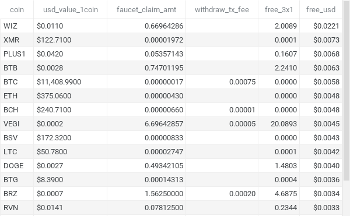Select the withdraw_tx_fee column header

pos(222,9)
